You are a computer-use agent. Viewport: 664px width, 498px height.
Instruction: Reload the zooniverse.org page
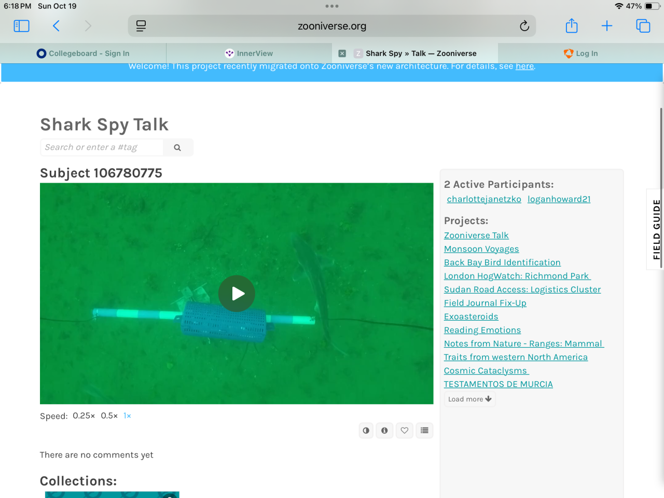tap(524, 26)
